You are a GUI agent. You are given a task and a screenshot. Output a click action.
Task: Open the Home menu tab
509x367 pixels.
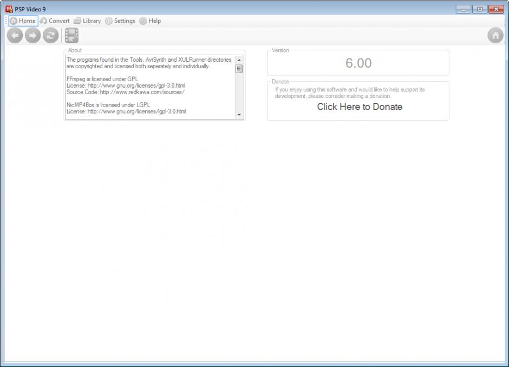pyautogui.click(x=23, y=21)
